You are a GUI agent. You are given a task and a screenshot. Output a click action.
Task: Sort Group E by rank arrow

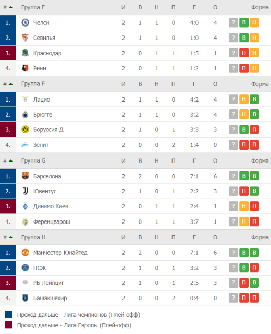tap(10, 7)
